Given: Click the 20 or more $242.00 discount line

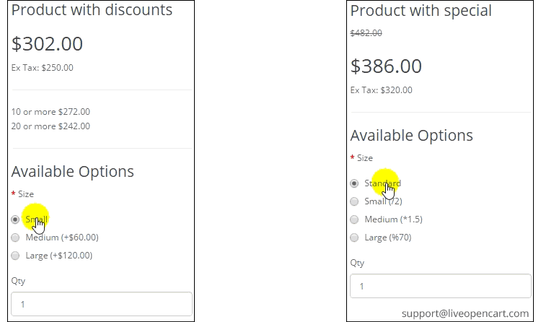Looking at the screenshot, I should 50,126.
